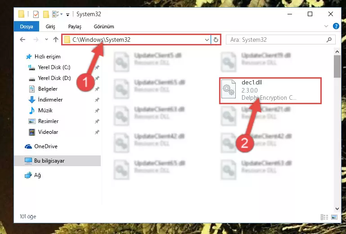Click the 101 öğe status text

click(28, 216)
